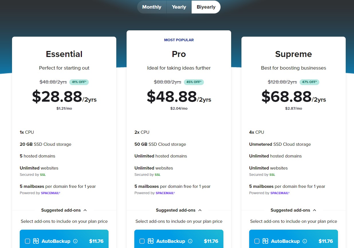Screen dimensions: 354x248
Task: Open the AutoBackup info tooltip under Supreme
Action: pos(304,241)
